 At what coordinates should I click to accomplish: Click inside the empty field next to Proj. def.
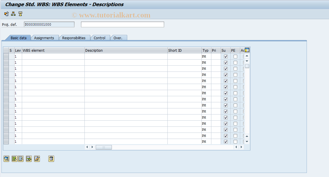pos(122,24)
